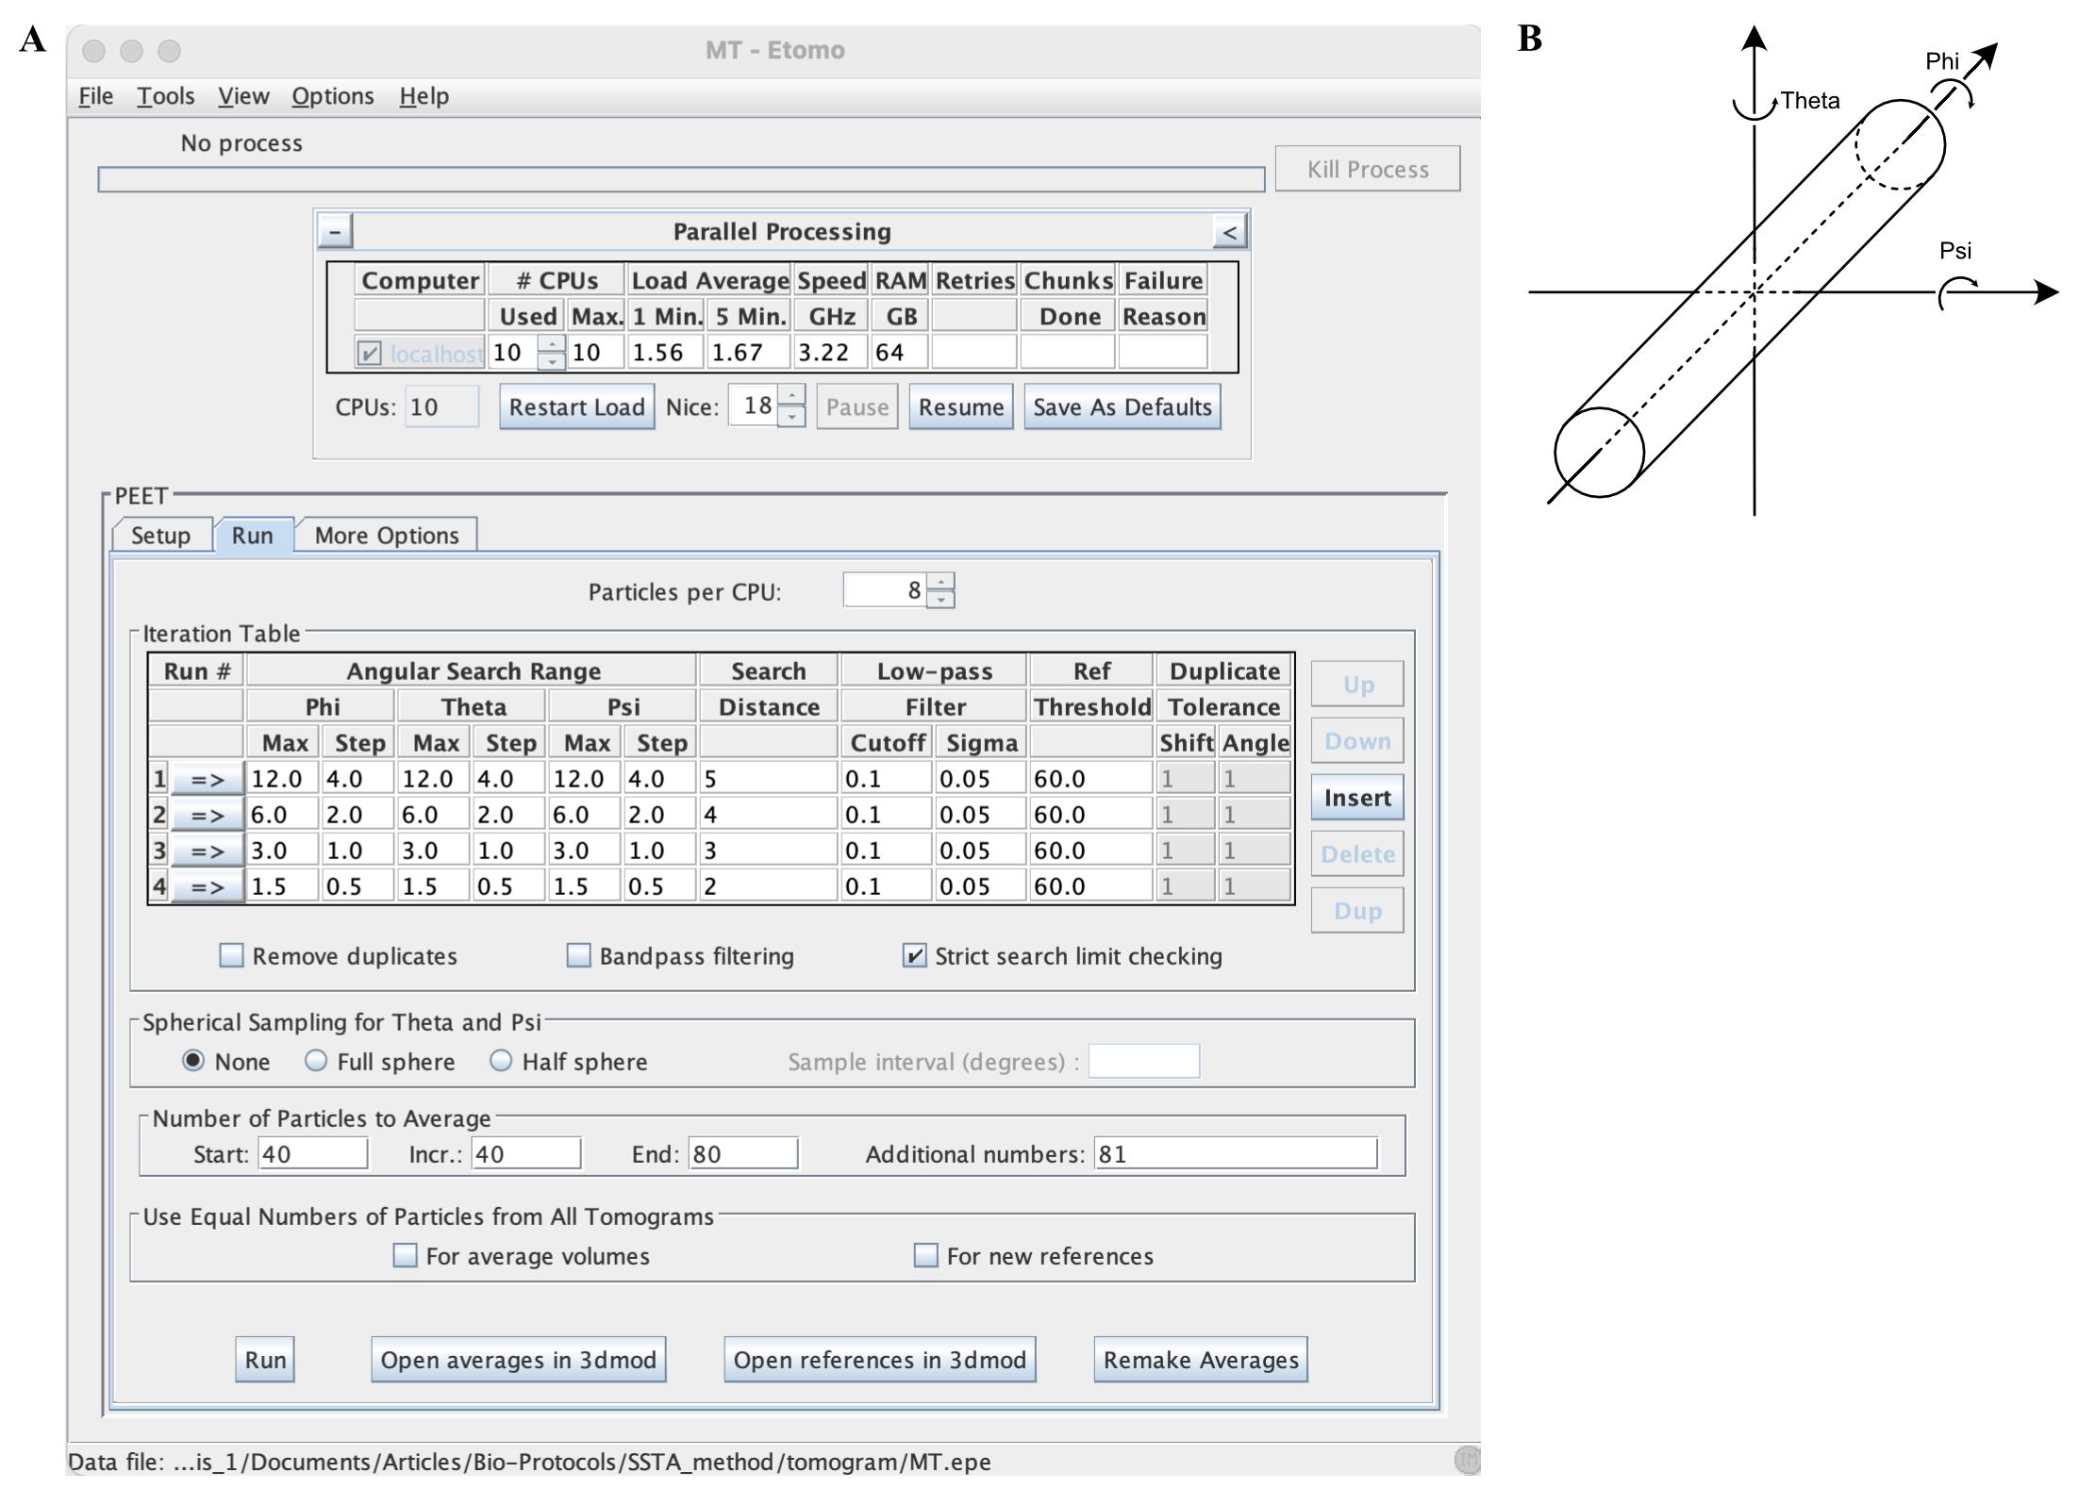Select the Full sphere radio button
The width and height of the screenshot is (2079, 1489).
pyautogui.click(x=316, y=1061)
